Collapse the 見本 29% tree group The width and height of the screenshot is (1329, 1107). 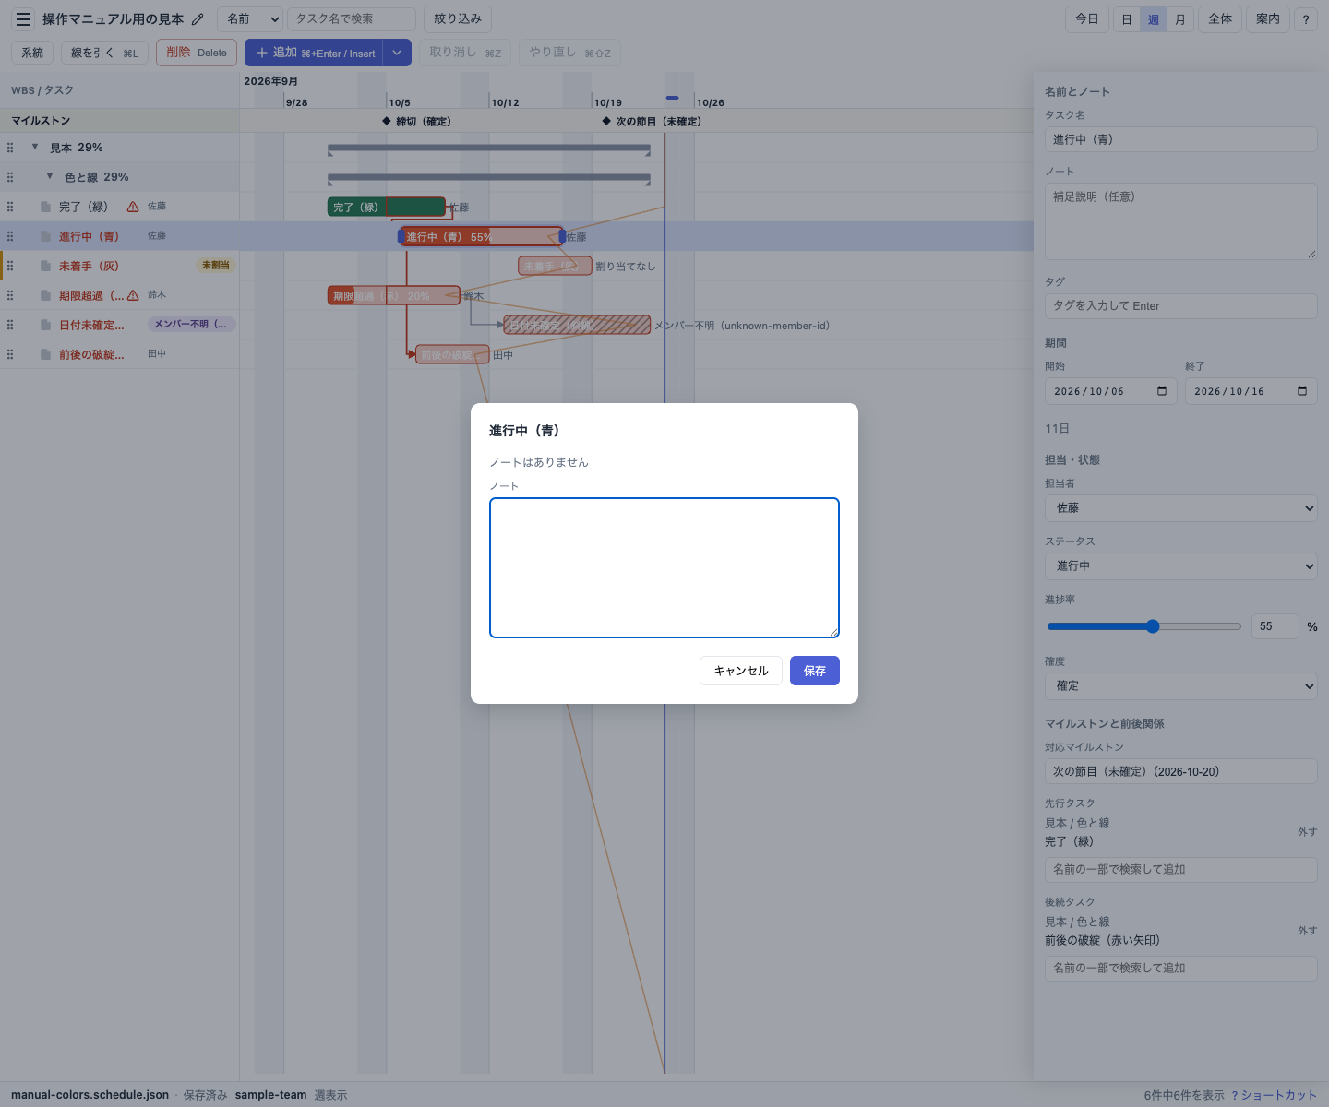[35, 147]
